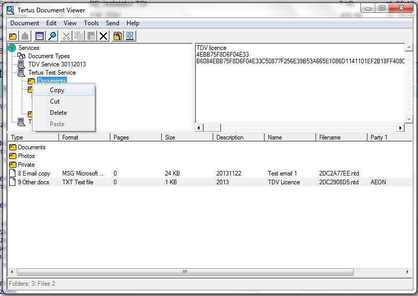Sort by the Pages column header
Image resolution: width=418 pixels, height=296 pixels.
click(x=136, y=137)
